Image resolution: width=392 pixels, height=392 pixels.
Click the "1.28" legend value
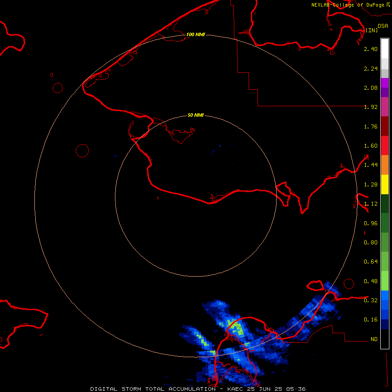[371, 185]
